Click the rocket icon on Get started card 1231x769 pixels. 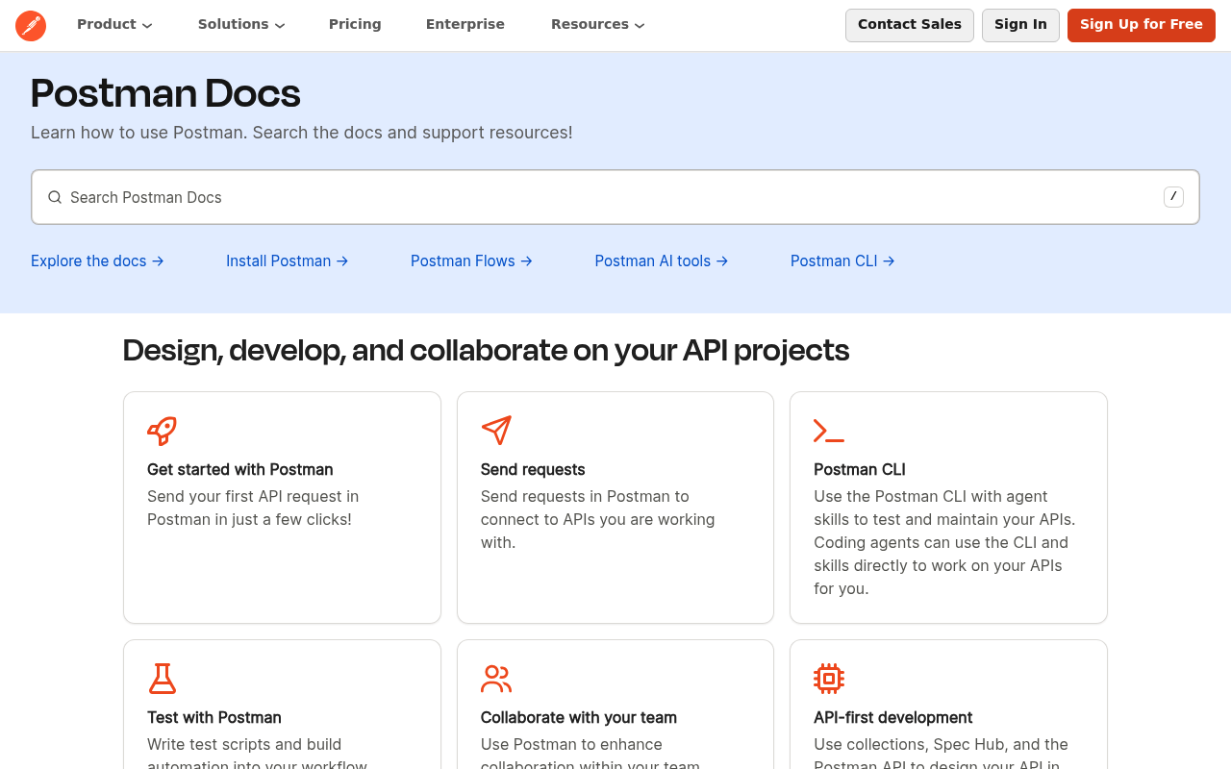tap(163, 431)
